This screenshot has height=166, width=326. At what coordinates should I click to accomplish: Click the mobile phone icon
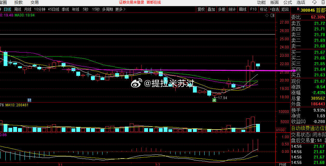323,2
